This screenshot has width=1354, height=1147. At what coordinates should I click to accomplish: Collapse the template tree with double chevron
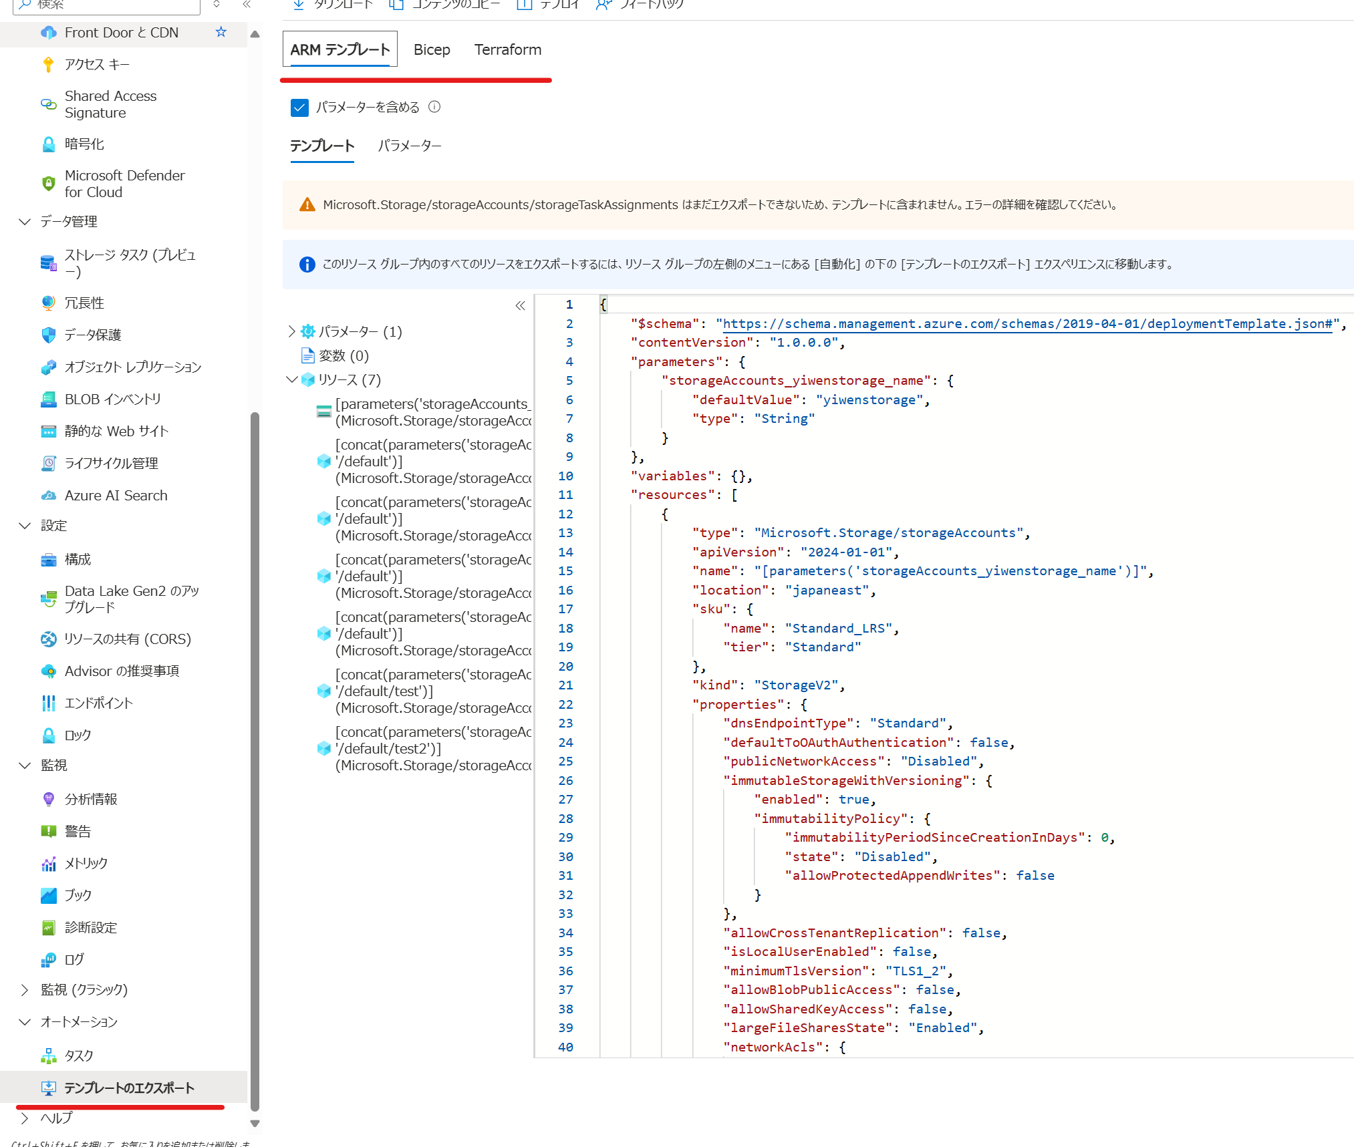coord(520,306)
